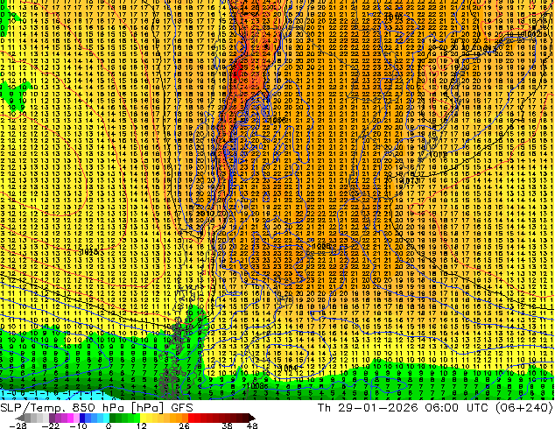The width and height of the screenshot is (555, 429).
Task: Click the "-10" label on the color scale
Action: pos(78,425)
